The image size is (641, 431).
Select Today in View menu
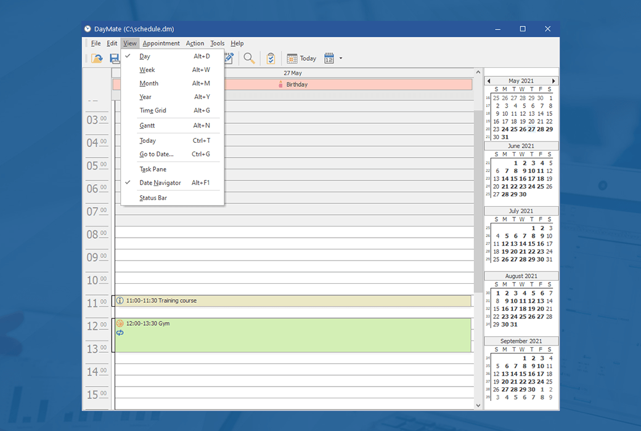pyautogui.click(x=173, y=140)
